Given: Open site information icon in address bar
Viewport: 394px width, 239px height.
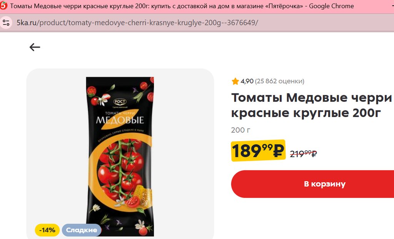Looking at the screenshot, I should pos(6,23).
